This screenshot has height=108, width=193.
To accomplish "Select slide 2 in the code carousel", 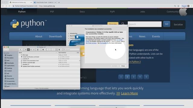I will click(127, 77).
